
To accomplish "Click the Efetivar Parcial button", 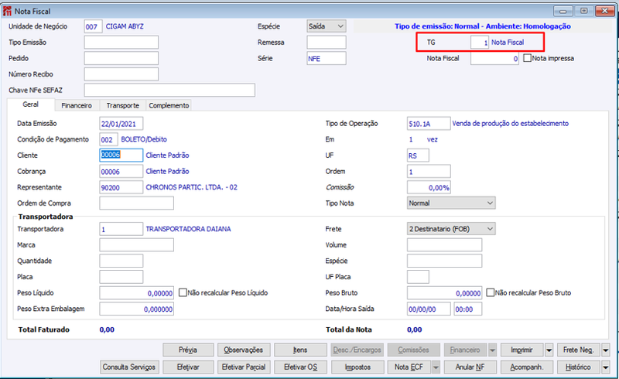I will coord(244,367).
